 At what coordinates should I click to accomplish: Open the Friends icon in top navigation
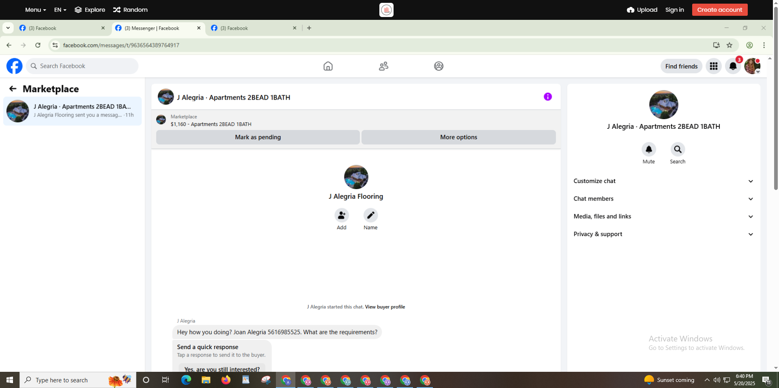point(383,66)
